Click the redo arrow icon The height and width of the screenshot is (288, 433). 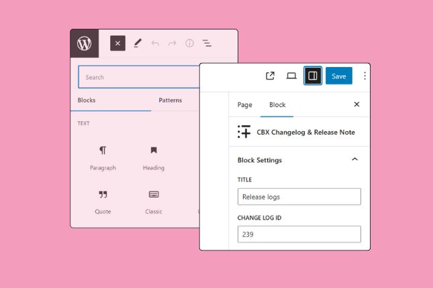[x=173, y=44]
